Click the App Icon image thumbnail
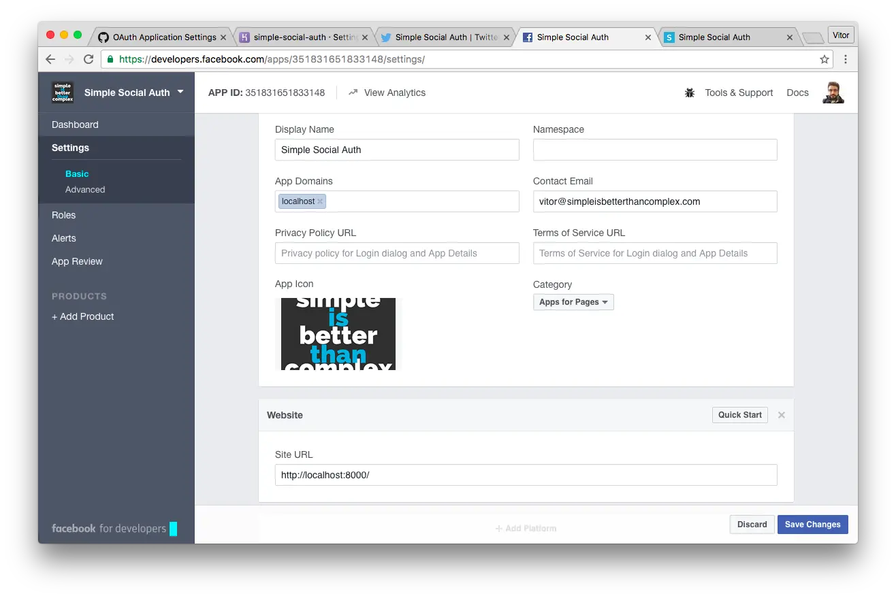Viewport: 896px width, 598px height. [x=338, y=334]
